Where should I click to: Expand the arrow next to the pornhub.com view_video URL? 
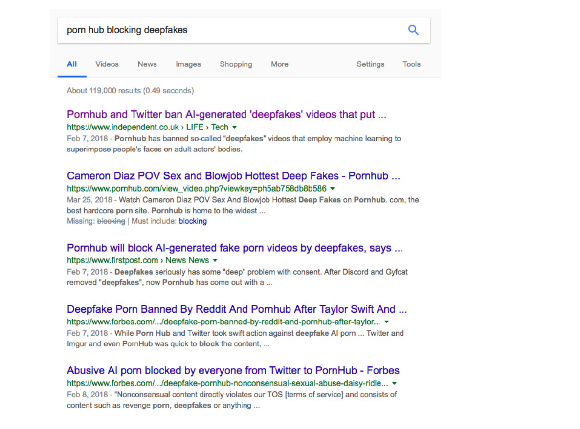tap(332, 189)
